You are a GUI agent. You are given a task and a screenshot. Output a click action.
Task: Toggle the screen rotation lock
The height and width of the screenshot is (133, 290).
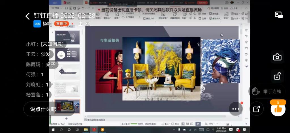click(277, 76)
